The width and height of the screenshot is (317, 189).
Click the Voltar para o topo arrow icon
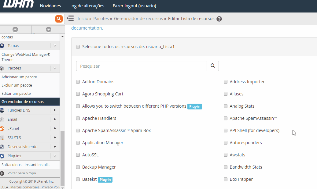(x=2, y=173)
